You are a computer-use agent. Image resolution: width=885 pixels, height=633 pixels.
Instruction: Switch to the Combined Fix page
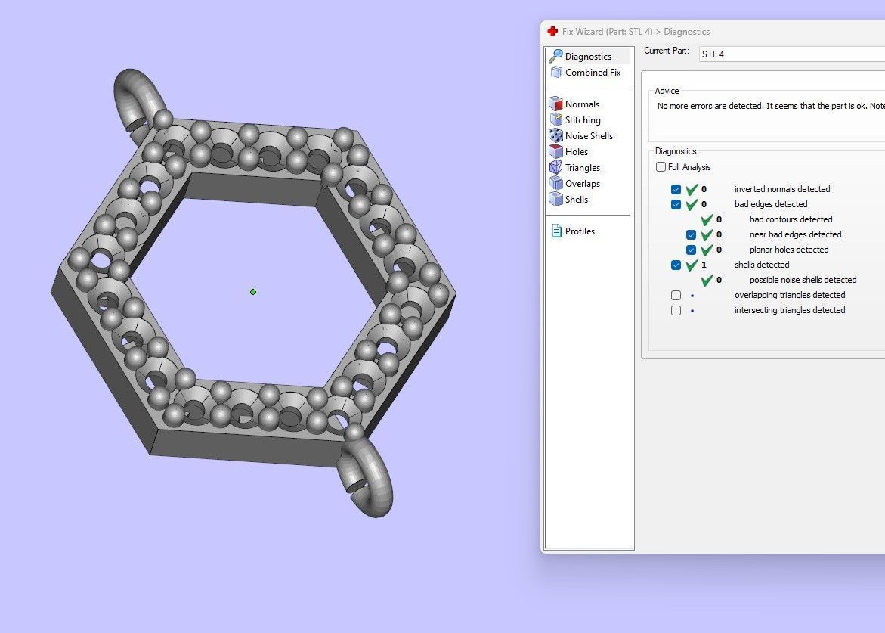pos(593,73)
